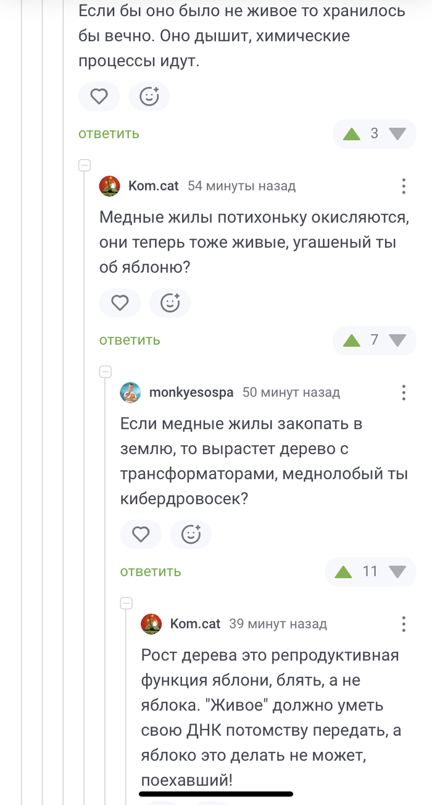
Task: Add emoji reaction to Kom.cat's copper wires comment
Action: pyautogui.click(x=170, y=303)
